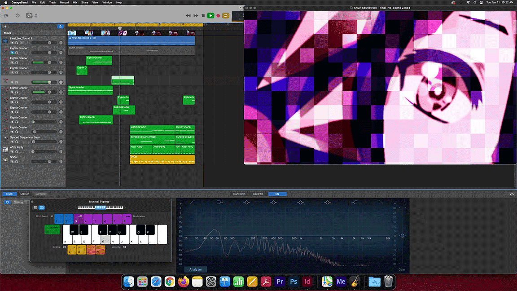The image size is (517, 291).
Task: Click the After Party pan knob
Action: point(61,151)
